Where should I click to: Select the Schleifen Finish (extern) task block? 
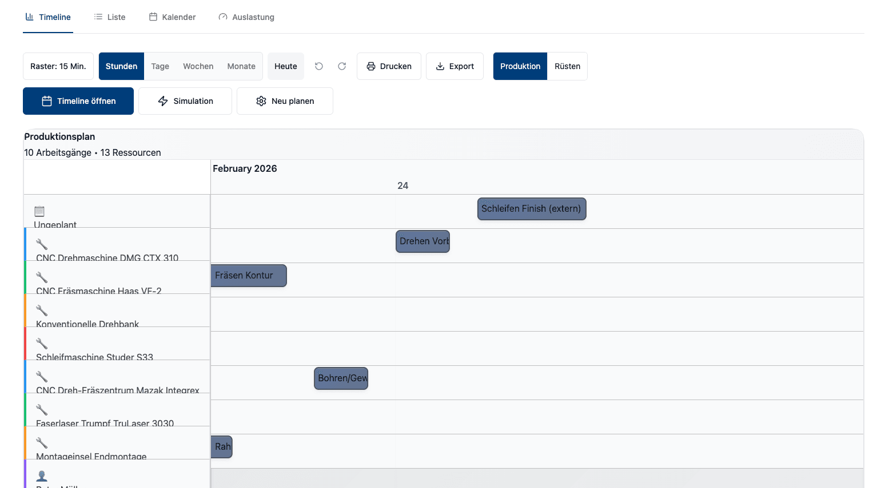531,209
